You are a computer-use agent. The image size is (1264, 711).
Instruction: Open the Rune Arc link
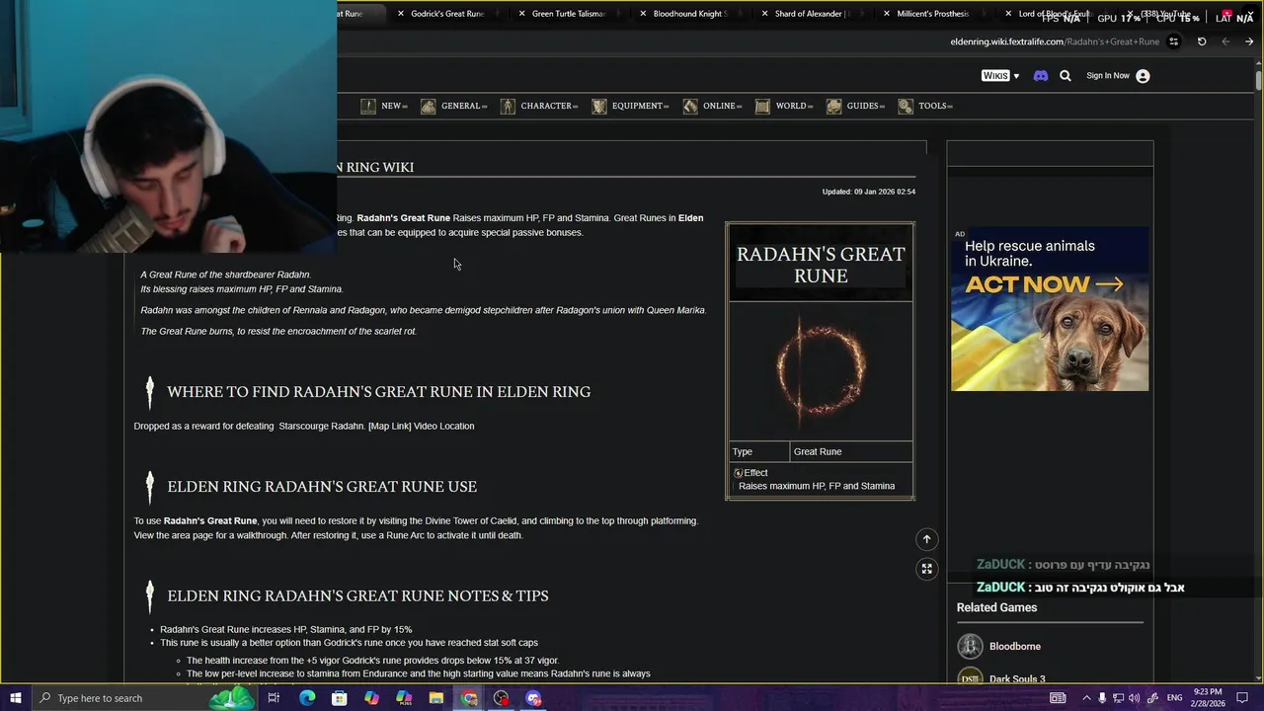click(396, 535)
